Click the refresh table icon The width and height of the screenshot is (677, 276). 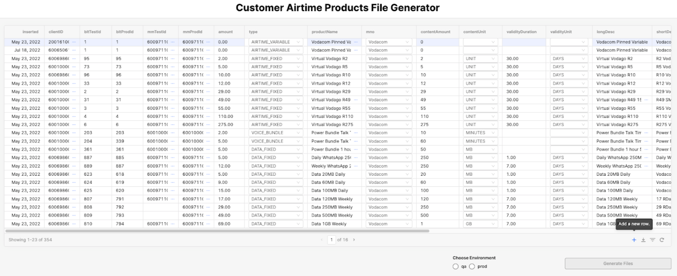click(x=662, y=240)
